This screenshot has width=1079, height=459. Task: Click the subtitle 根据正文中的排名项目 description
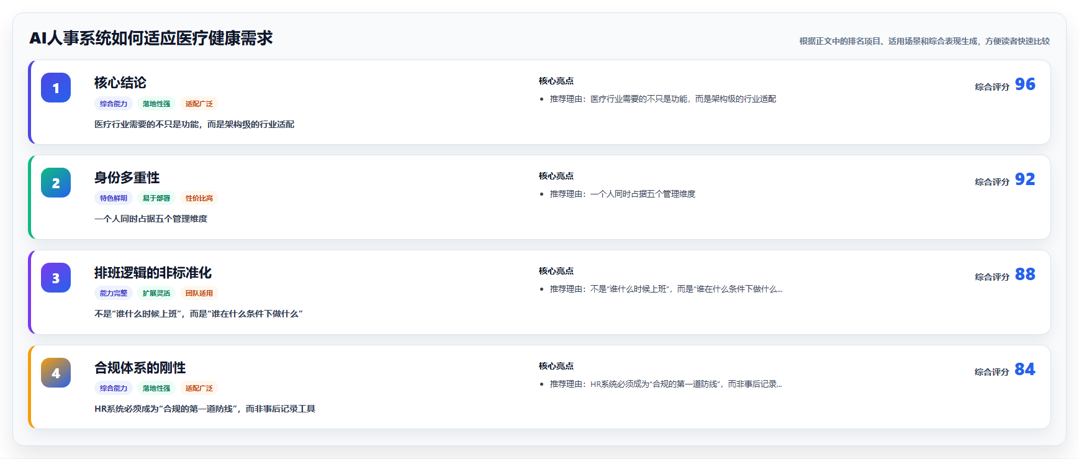924,41
